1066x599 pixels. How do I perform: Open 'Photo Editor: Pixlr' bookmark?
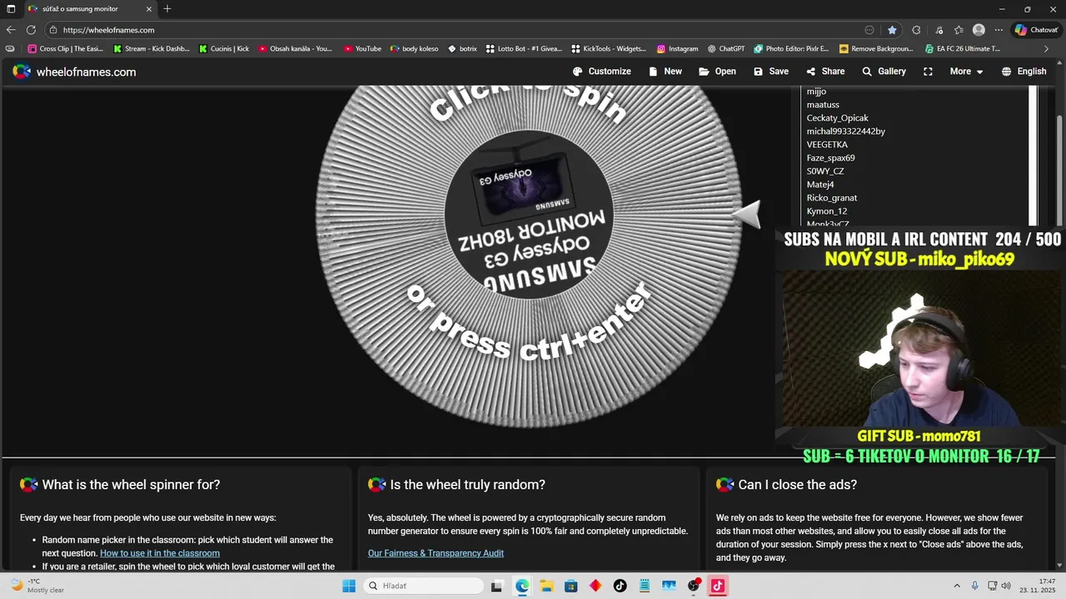[x=791, y=49]
